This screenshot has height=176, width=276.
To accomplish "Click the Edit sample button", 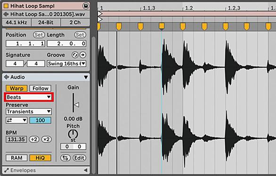I will coord(80,158).
